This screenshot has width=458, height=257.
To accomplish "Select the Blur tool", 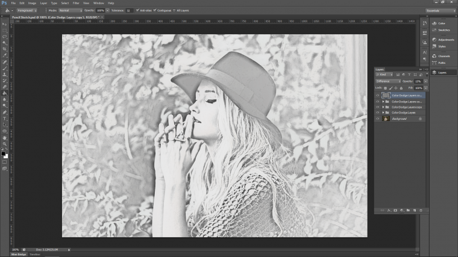I will pos(4,99).
